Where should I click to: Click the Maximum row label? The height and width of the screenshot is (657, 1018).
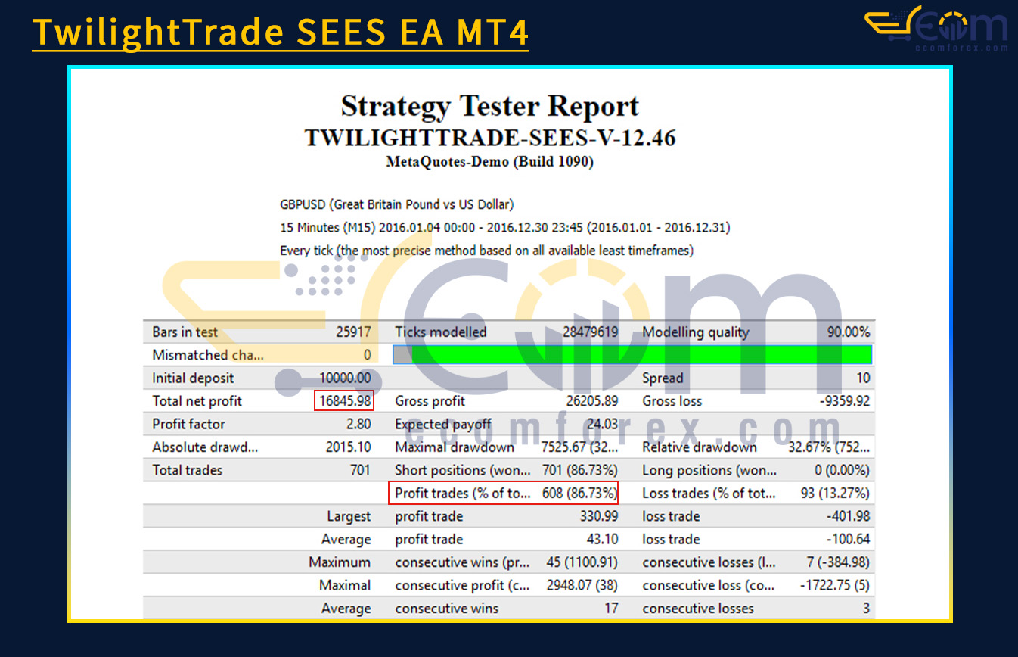340,562
